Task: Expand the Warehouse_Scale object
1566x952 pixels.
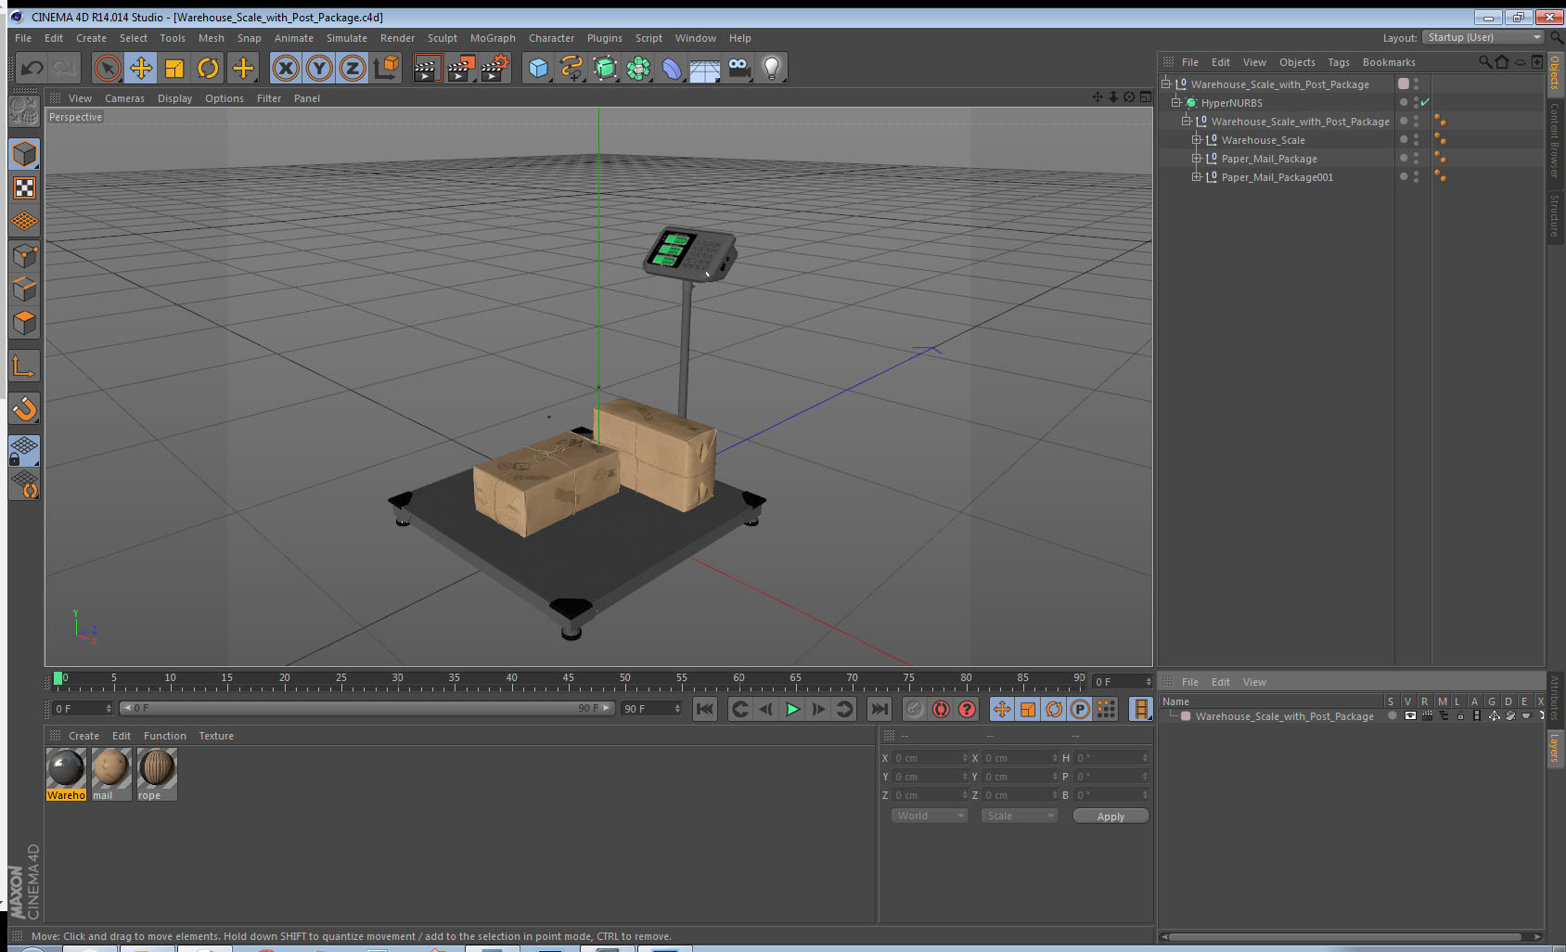Action: [x=1197, y=139]
